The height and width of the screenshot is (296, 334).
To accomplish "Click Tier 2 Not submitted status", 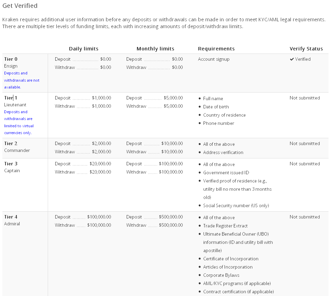I will (304, 143).
